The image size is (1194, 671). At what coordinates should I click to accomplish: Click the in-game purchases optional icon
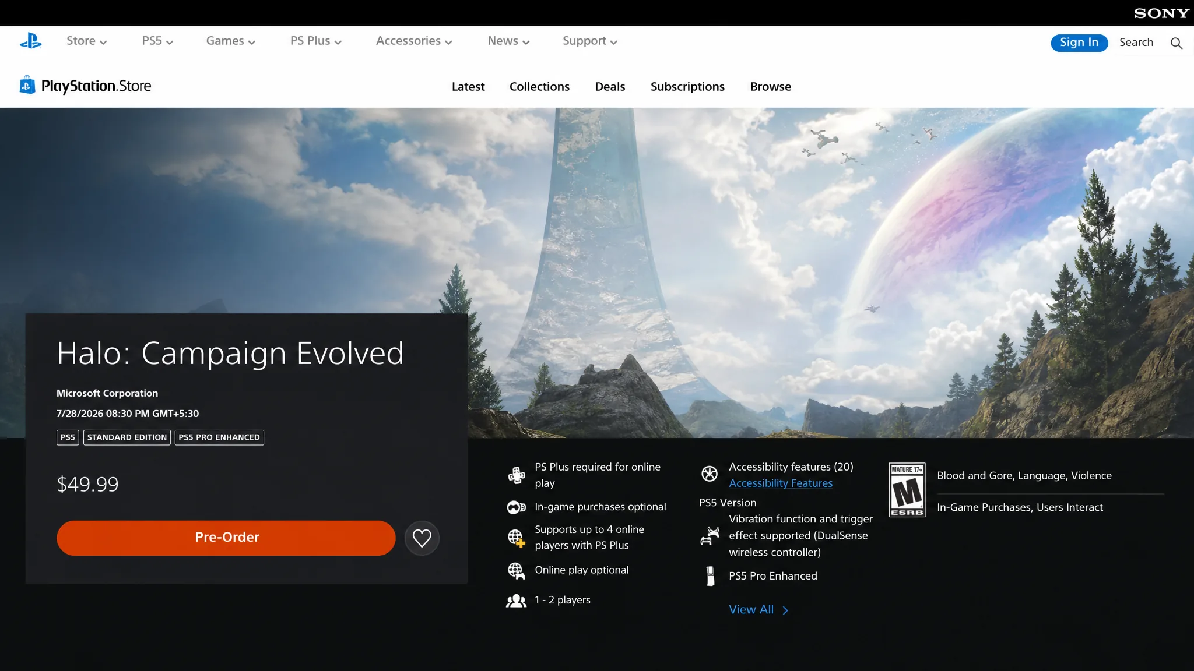click(517, 507)
